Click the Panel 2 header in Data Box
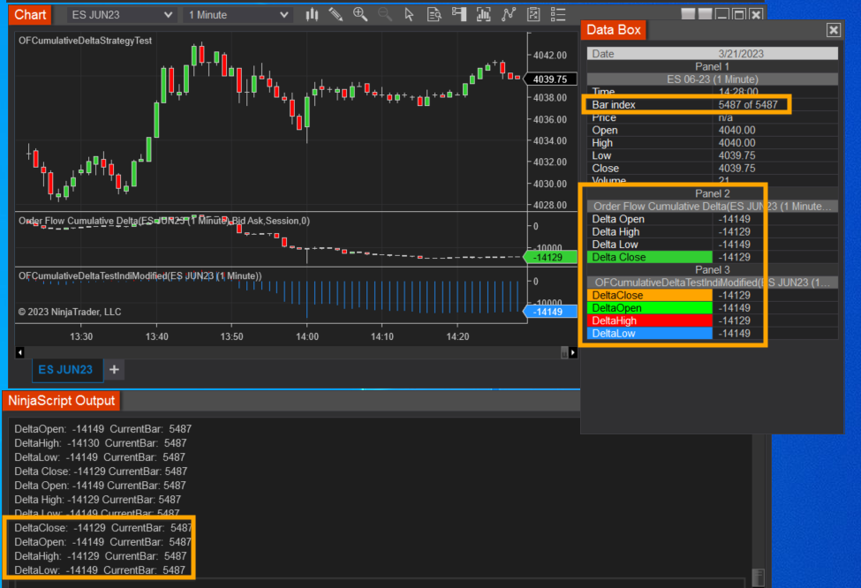The image size is (861, 588). (713, 193)
